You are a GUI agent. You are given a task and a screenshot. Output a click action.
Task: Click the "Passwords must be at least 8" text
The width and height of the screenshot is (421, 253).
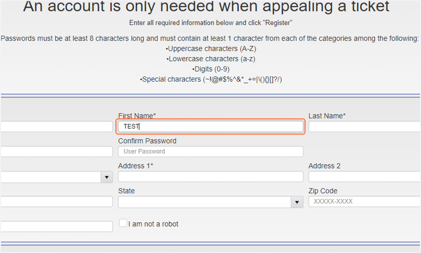pyautogui.click(x=210, y=39)
